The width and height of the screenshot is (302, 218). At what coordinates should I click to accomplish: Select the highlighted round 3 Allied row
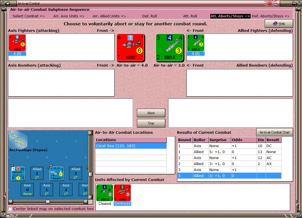(x=229, y=176)
